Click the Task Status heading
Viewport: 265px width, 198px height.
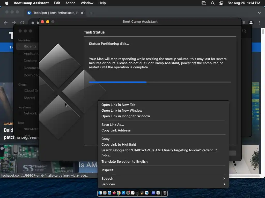(x=94, y=32)
